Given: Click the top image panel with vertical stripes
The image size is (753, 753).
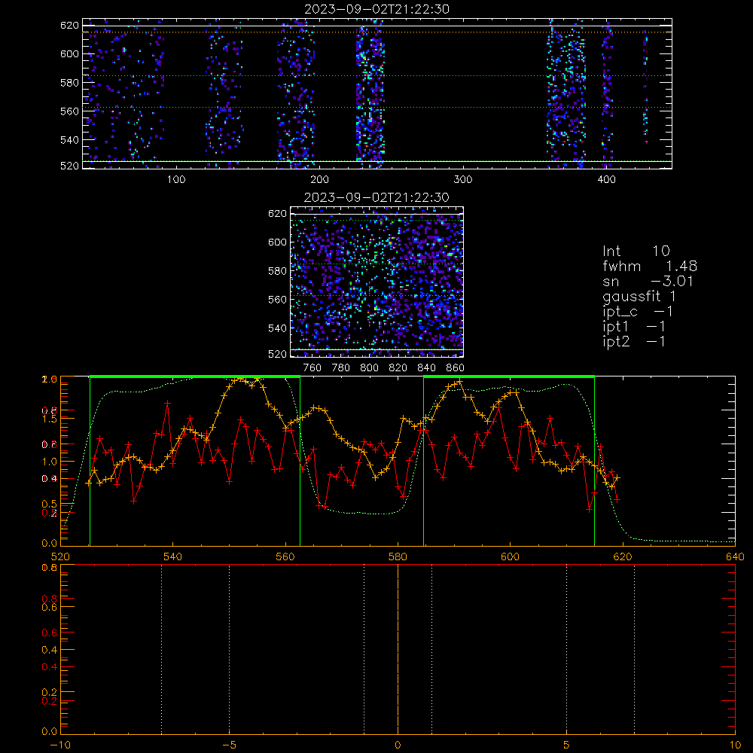Looking at the screenshot, I should 377,93.
